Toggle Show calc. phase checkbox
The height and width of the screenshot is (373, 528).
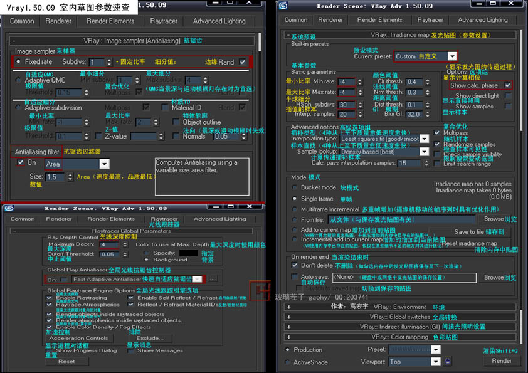click(x=507, y=85)
